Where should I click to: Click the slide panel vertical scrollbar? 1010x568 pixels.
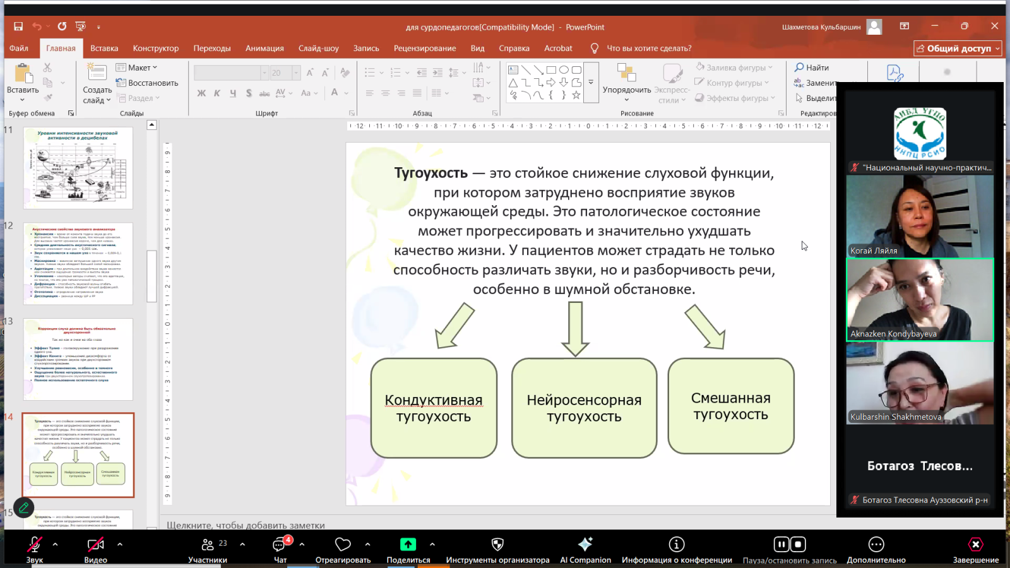coord(151,276)
